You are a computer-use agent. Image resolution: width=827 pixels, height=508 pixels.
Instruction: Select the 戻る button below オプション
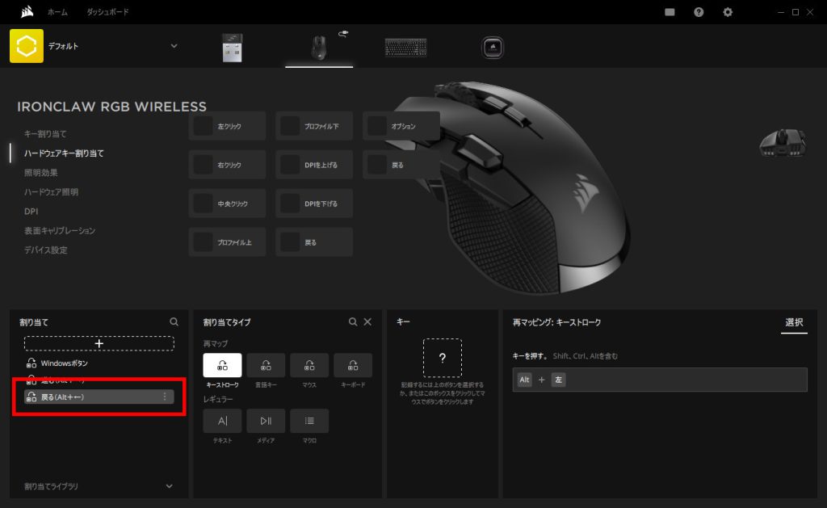click(401, 165)
